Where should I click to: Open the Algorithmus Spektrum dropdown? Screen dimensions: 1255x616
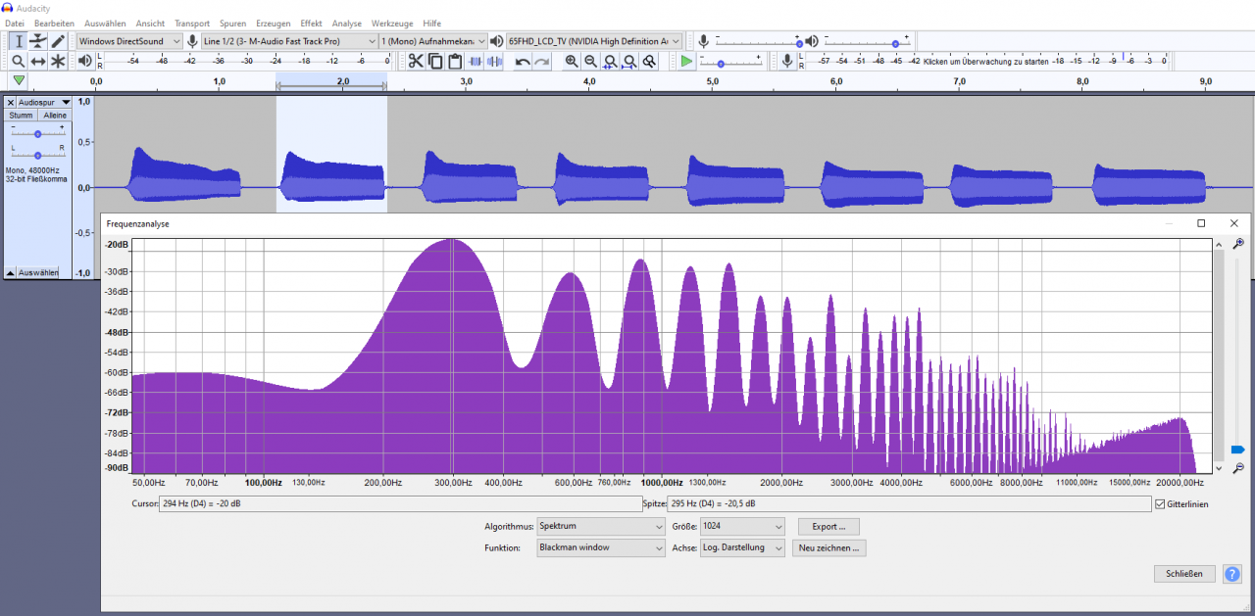click(x=600, y=526)
